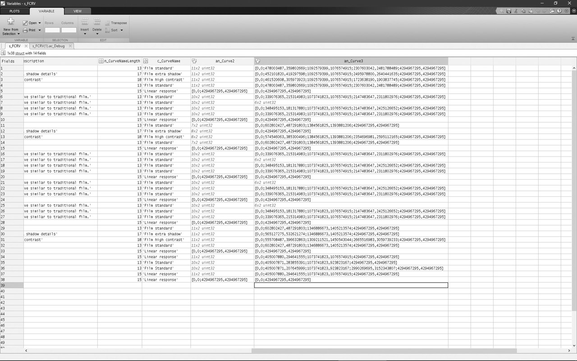Click the icon in n_CurveNameLength header

coord(101,61)
